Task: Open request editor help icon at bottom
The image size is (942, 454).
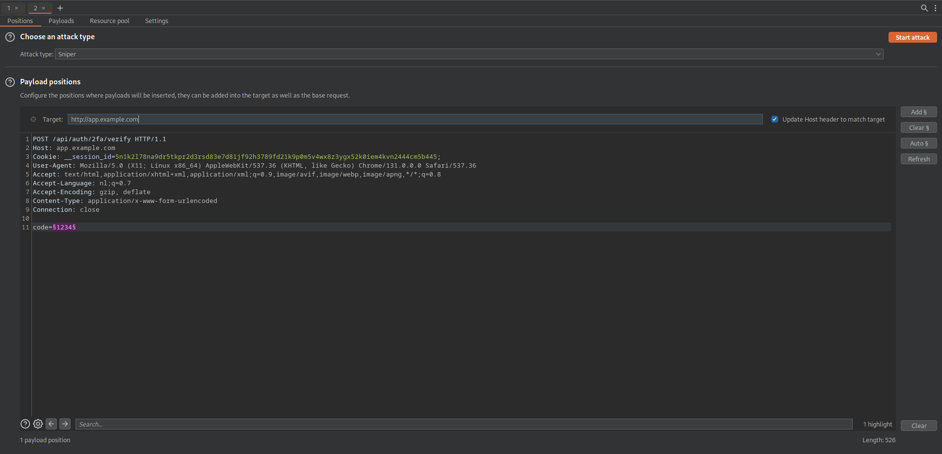Action: tap(25, 424)
